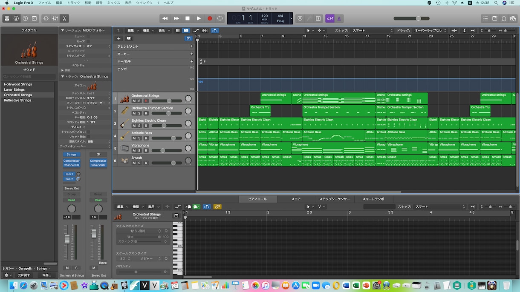Open the Library panel icon
Image resolution: width=520 pixels, height=292 pixels.
coord(7,18)
